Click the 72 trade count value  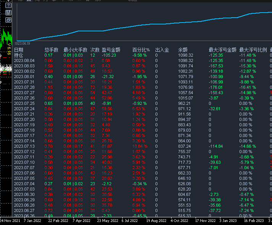92,87
